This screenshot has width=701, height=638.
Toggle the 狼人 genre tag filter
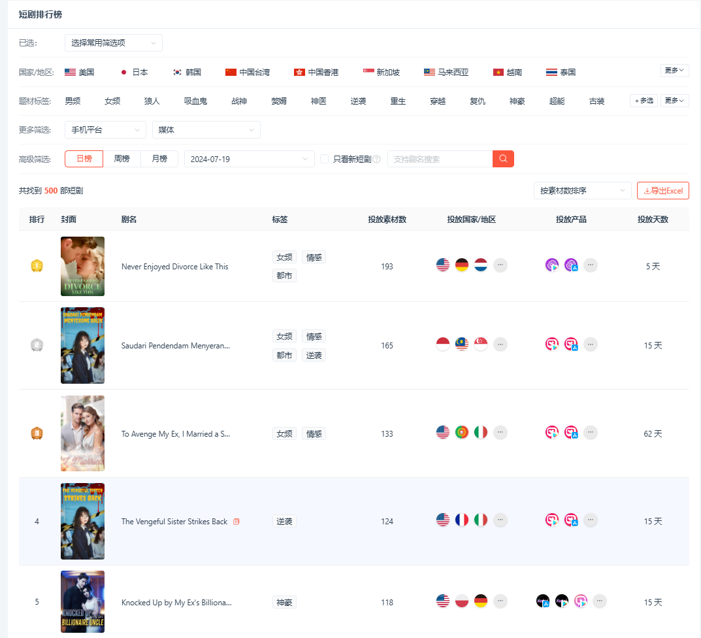[x=152, y=101]
